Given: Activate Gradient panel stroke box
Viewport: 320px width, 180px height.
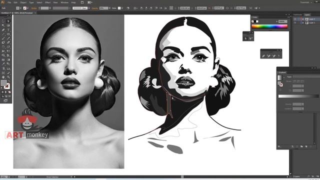Looking at the screenshot, I should (281, 84).
